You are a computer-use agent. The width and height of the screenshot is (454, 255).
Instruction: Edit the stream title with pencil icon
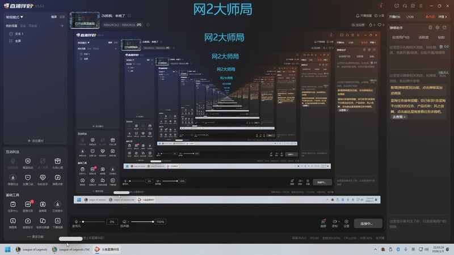pyautogui.click(x=129, y=16)
